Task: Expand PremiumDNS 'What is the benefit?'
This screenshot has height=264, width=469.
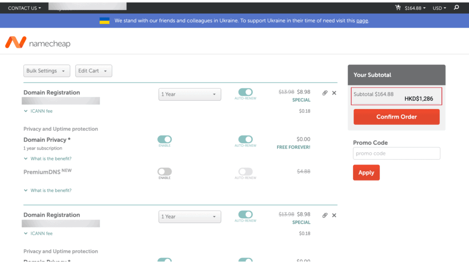Action: point(48,190)
